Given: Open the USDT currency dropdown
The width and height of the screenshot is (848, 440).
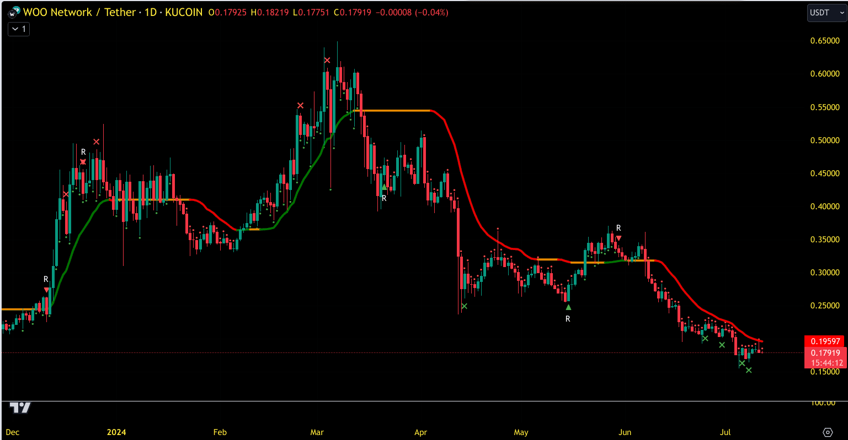Looking at the screenshot, I should [826, 13].
